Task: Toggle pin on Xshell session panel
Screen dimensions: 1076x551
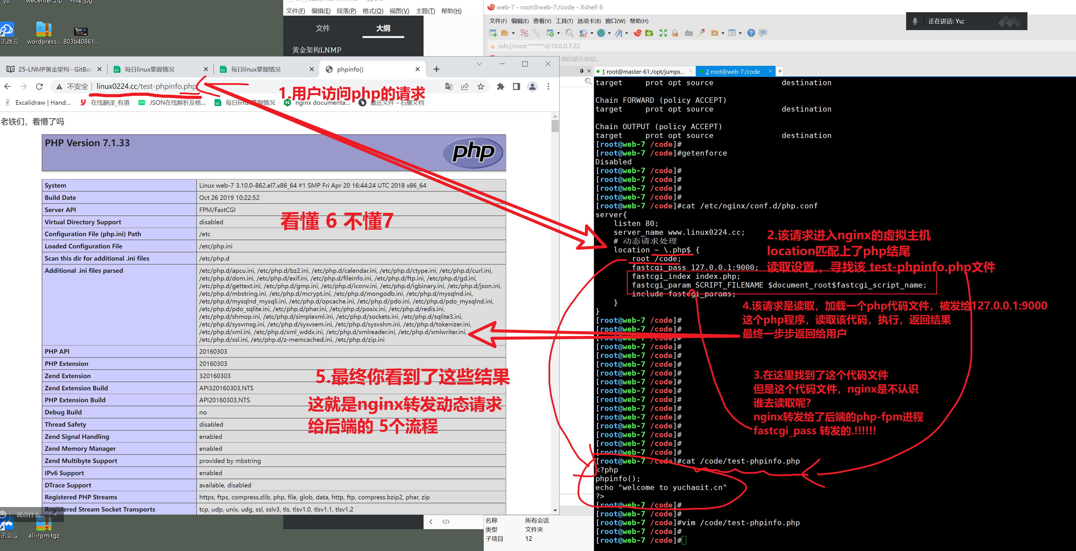Action: click(x=581, y=71)
